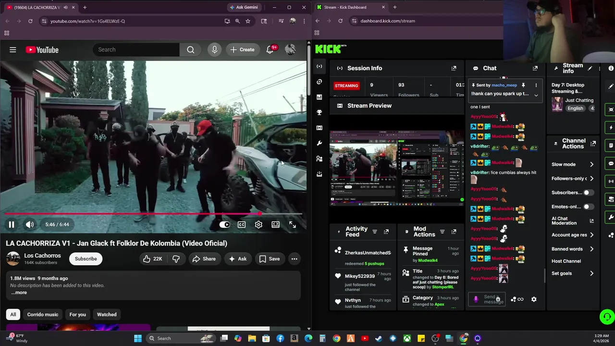
Task: Open the Kick sidebar analytics chart icon
Action: tap(319, 97)
